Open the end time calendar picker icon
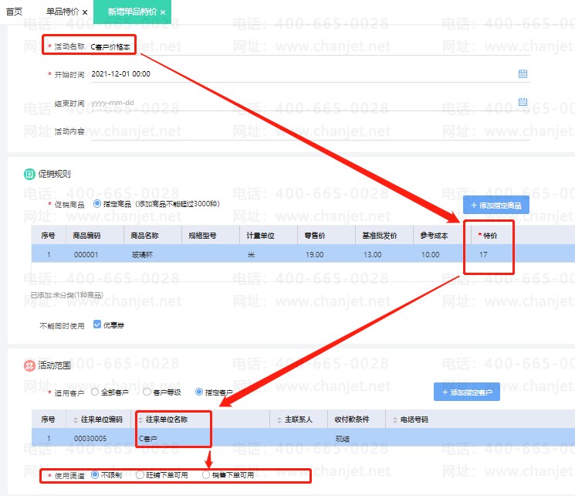Image resolution: width=575 pixels, height=496 pixels. (x=523, y=102)
